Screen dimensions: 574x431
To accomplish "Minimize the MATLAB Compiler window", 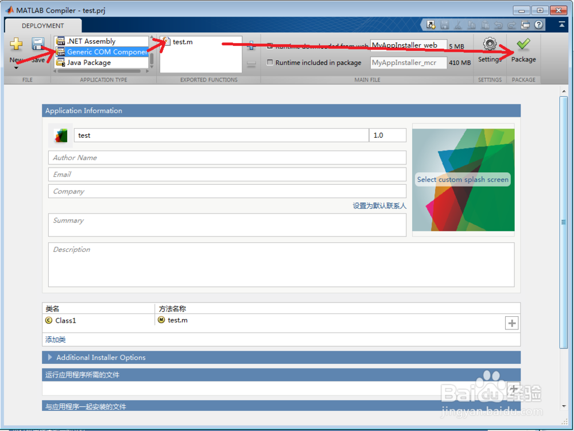I will point(521,10).
